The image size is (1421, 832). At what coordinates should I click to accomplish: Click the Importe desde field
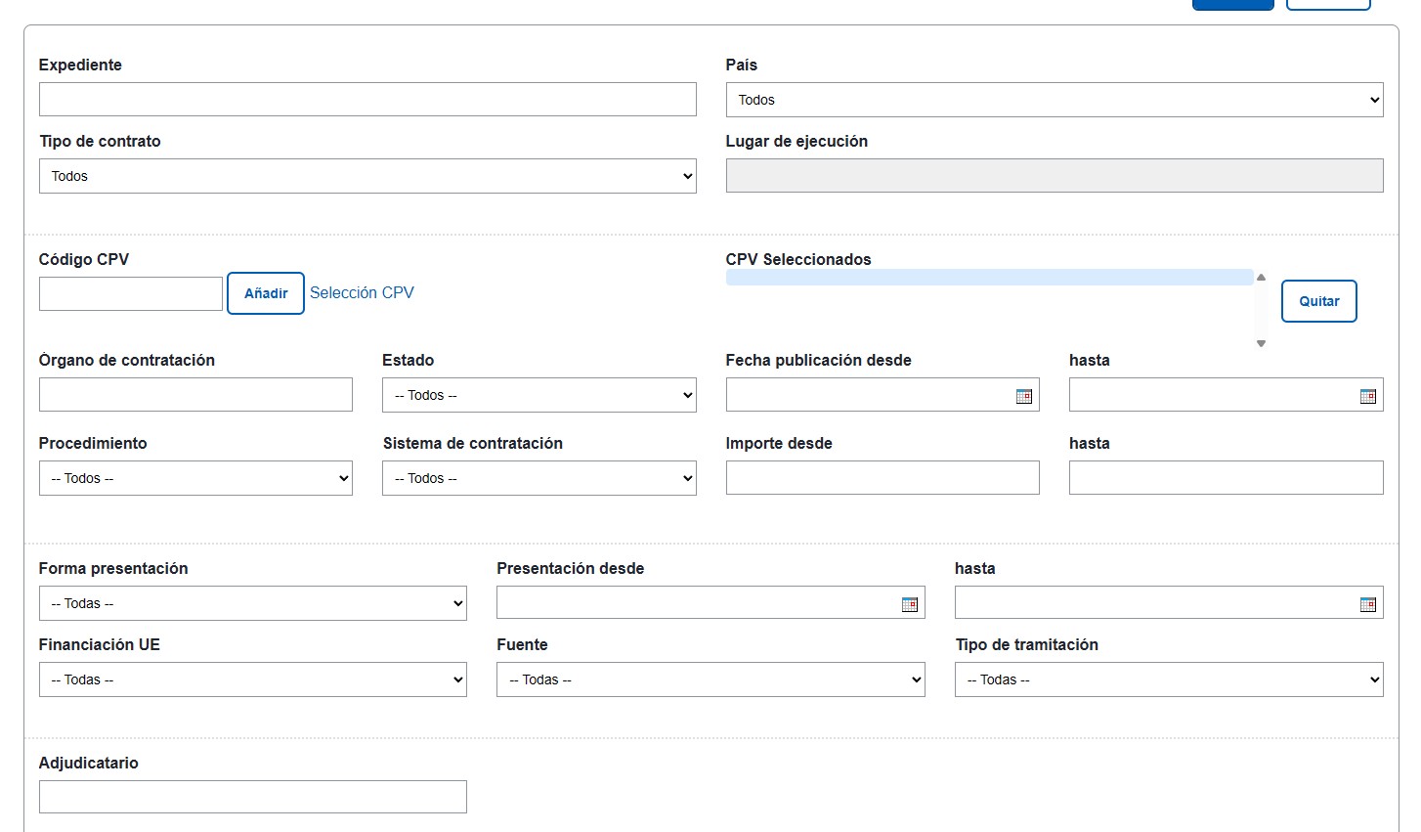point(883,477)
